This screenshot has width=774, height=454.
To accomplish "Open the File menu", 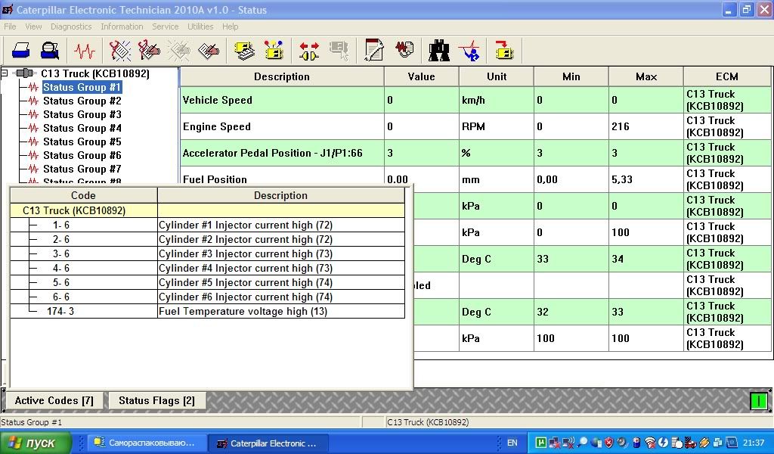I will pos(10,26).
